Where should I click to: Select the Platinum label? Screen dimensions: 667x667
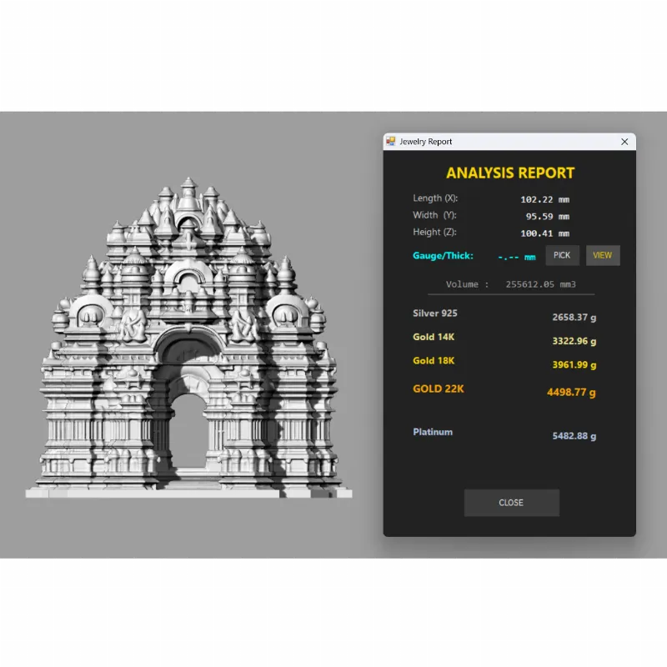click(x=433, y=432)
